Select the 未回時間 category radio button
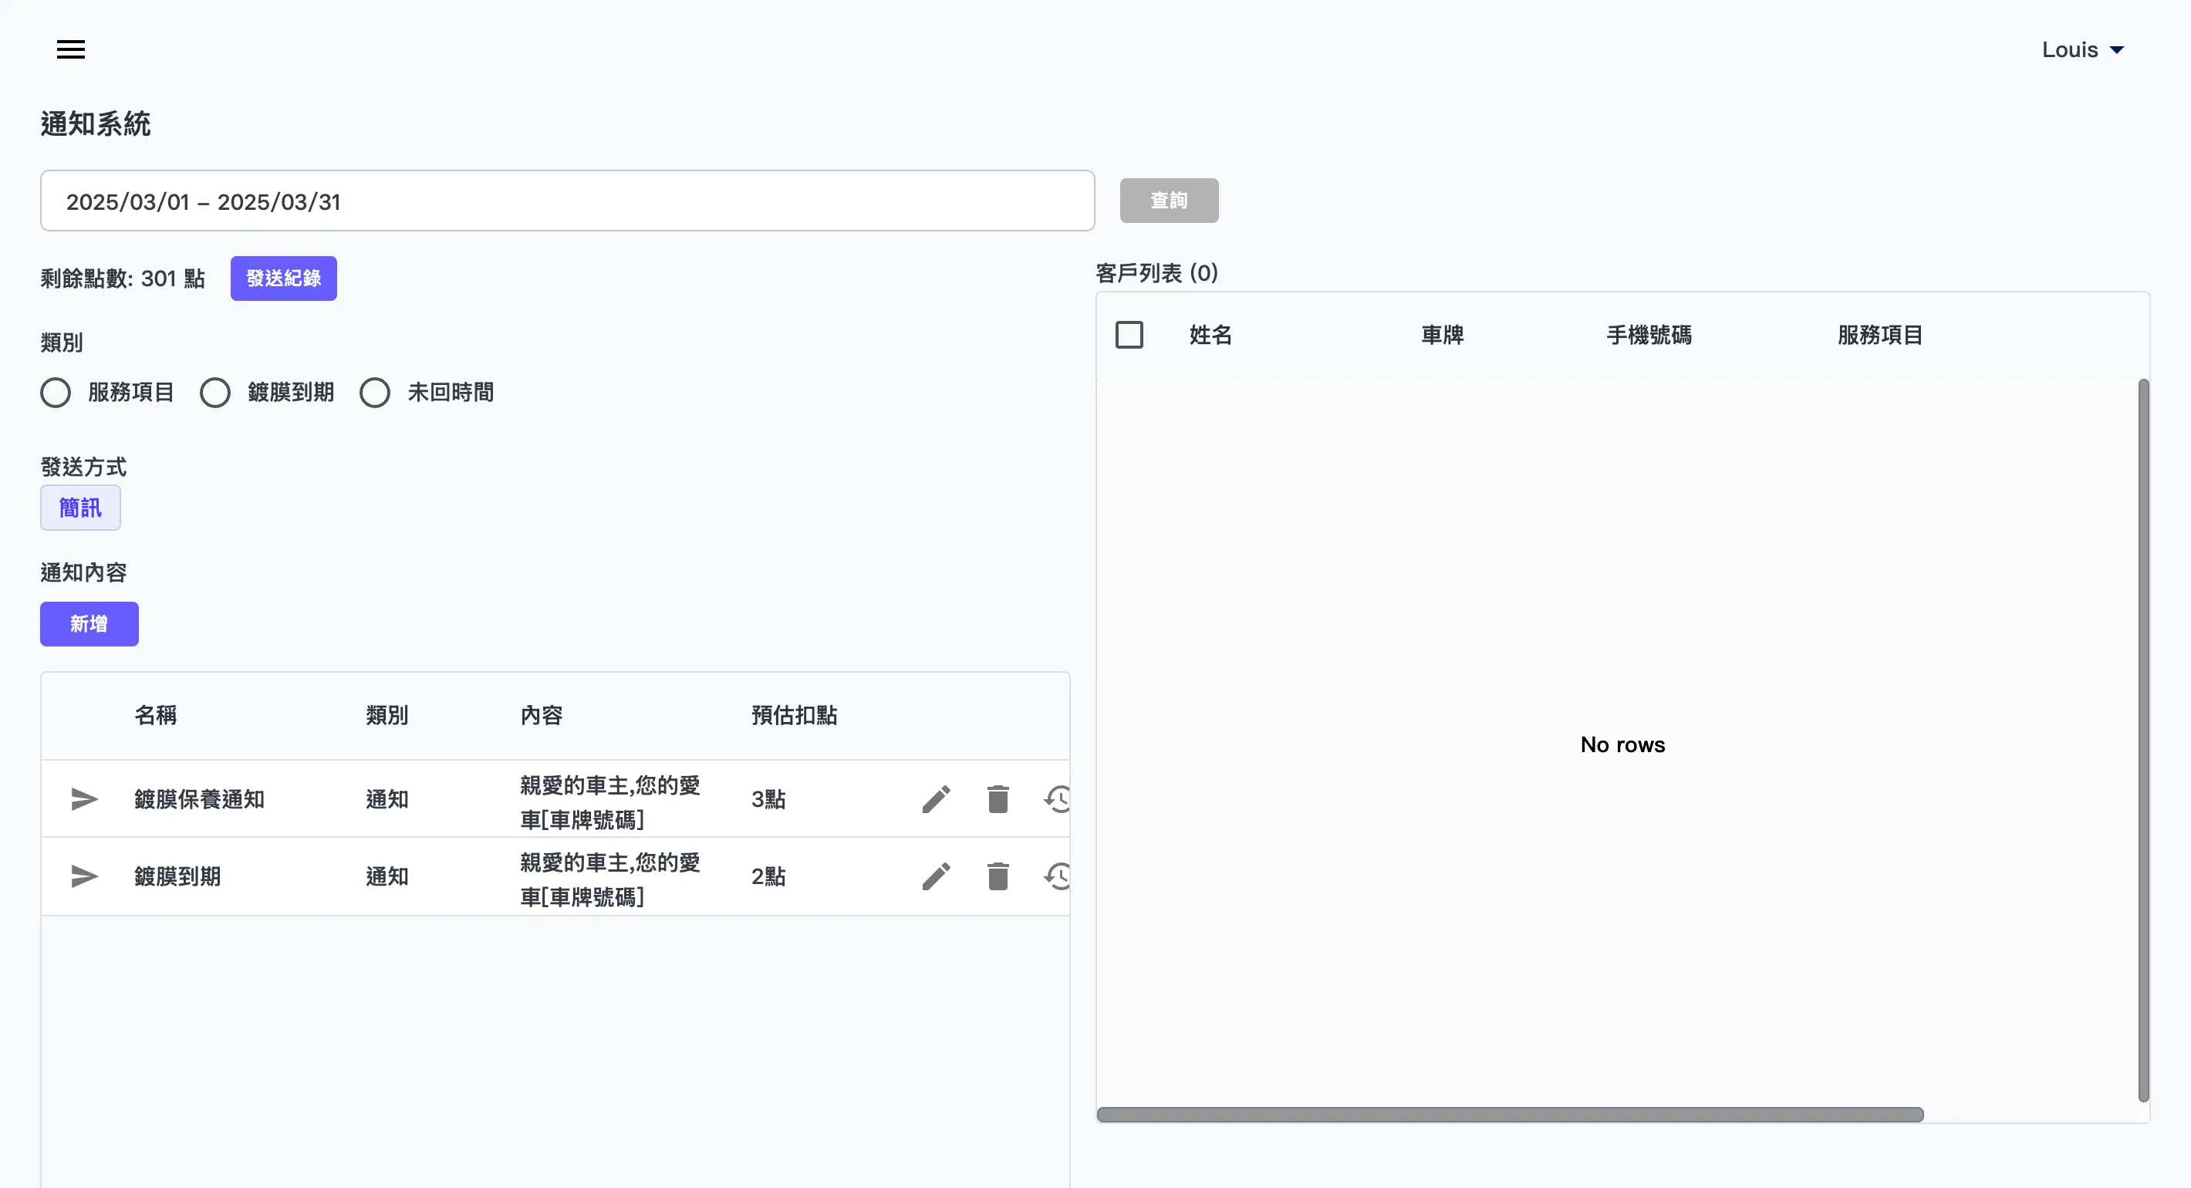The image size is (2191, 1188). point(375,393)
